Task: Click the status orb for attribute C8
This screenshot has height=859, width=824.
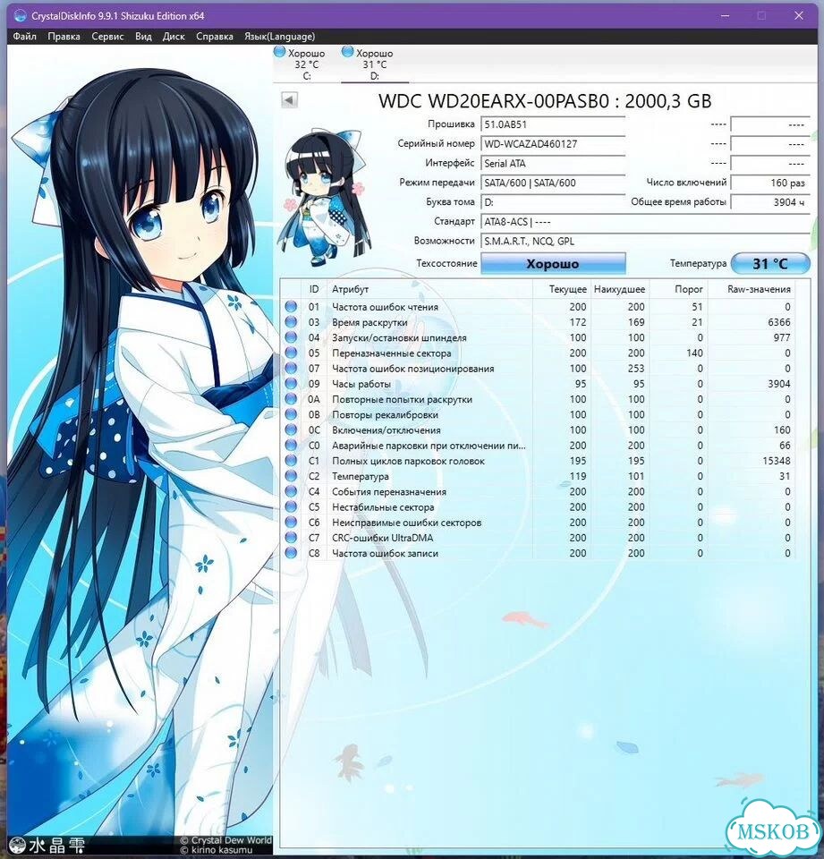Action: click(x=291, y=553)
